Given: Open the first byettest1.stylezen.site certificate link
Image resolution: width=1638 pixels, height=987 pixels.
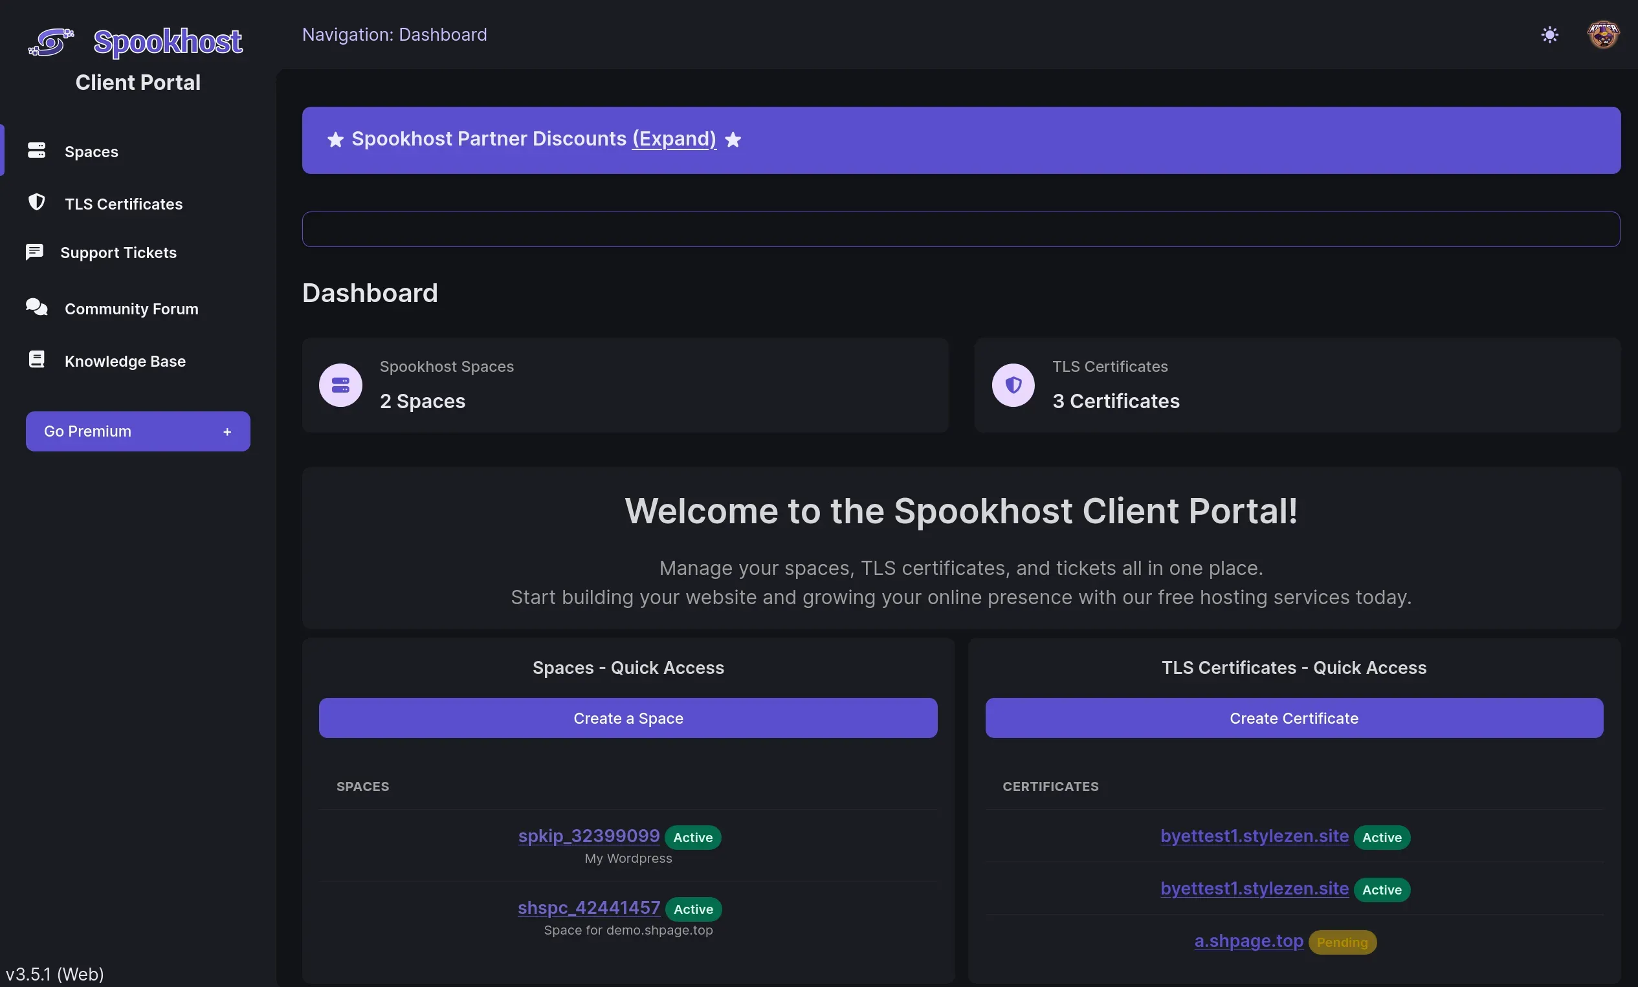Looking at the screenshot, I should [x=1254, y=836].
